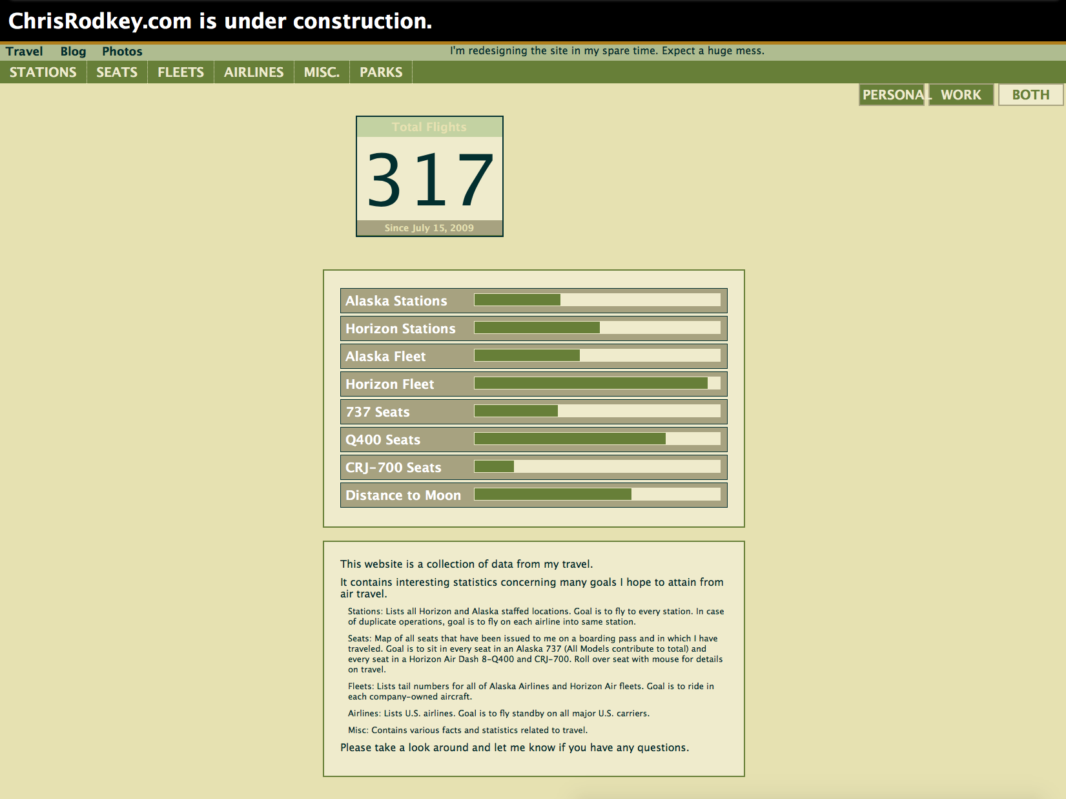Image resolution: width=1066 pixels, height=799 pixels.
Task: Open the Photos section
Action: 122,52
